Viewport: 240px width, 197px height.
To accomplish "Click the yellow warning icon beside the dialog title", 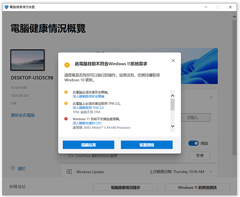I will pos(67,65).
